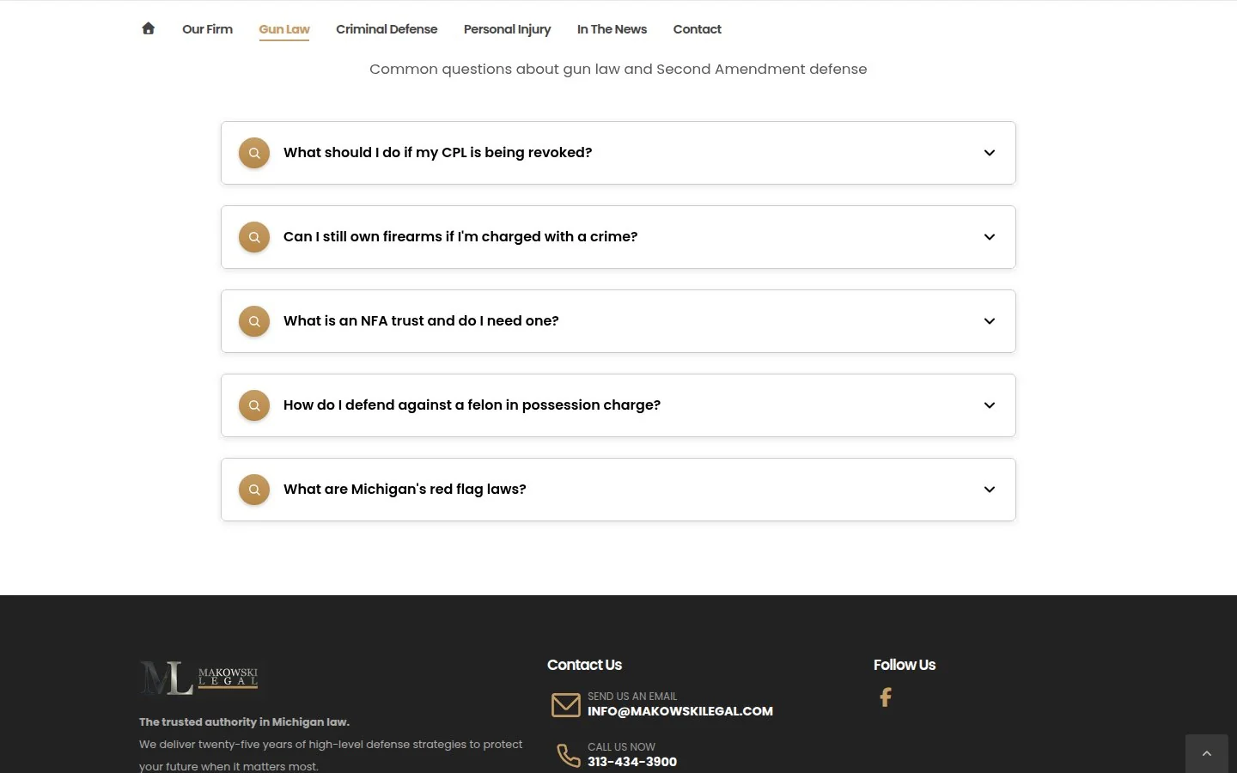Click search icon beside CPL revoked question
The width and height of the screenshot is (1237, 773).
[254, 153]
